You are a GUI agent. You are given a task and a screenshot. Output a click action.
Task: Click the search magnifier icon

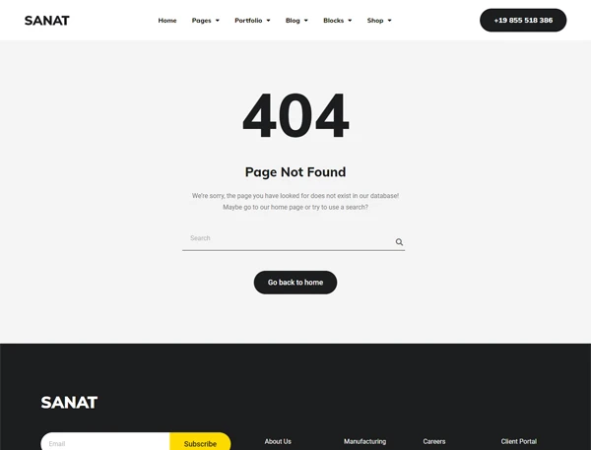coord(399,242)
